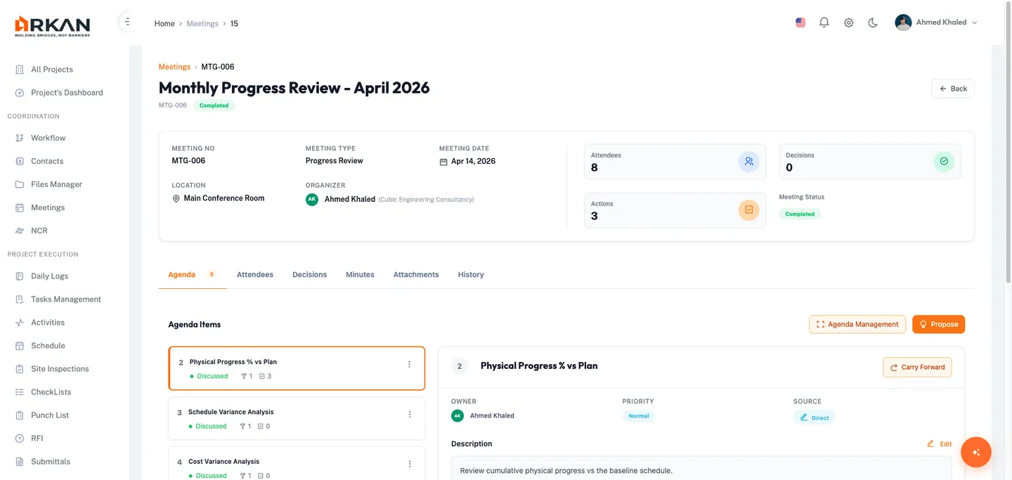
Task: Click the orange Propose button
Action: pos(938,325)
